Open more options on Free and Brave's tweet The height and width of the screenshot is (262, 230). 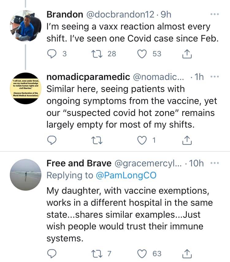click(214, 163)
